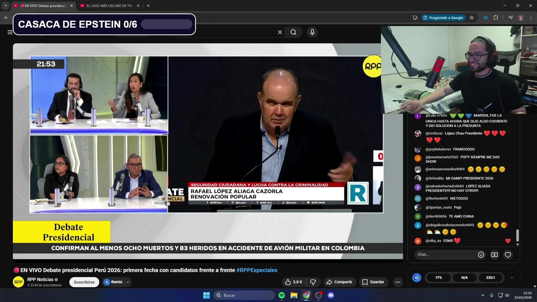Click scroll-down arrow of live chat
The height and width of the screenshot is (302, 537).
tap(517, 244)
